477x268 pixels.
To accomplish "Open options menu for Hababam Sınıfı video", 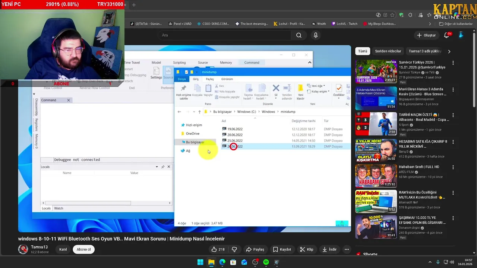I will tap(453, 167).
